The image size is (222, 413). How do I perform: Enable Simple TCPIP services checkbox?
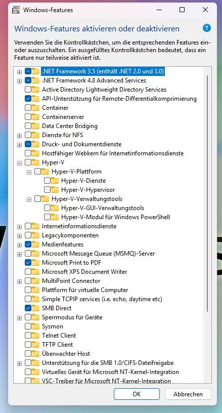28,299
